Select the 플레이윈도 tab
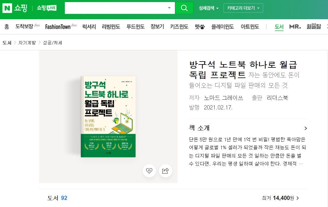Image resolution: width=328 pixels, height=207 pixels. [x=222, y=27]
